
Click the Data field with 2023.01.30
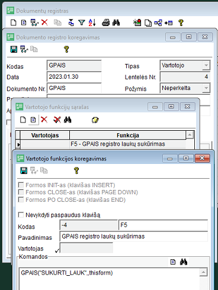74,77
